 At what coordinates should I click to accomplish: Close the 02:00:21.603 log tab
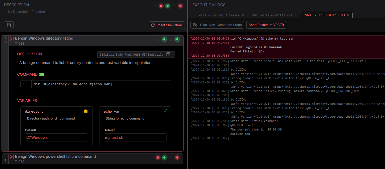tap(348, 15)
